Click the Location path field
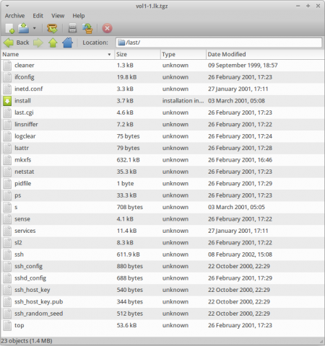The height and width of the screenshot is (346, 325). [x=219, y=43]
